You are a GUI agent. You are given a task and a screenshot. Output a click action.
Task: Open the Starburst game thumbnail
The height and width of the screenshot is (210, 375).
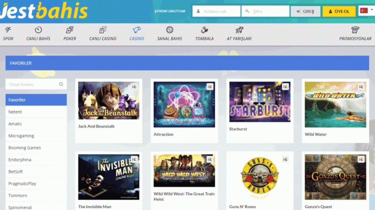pos(260,102)
